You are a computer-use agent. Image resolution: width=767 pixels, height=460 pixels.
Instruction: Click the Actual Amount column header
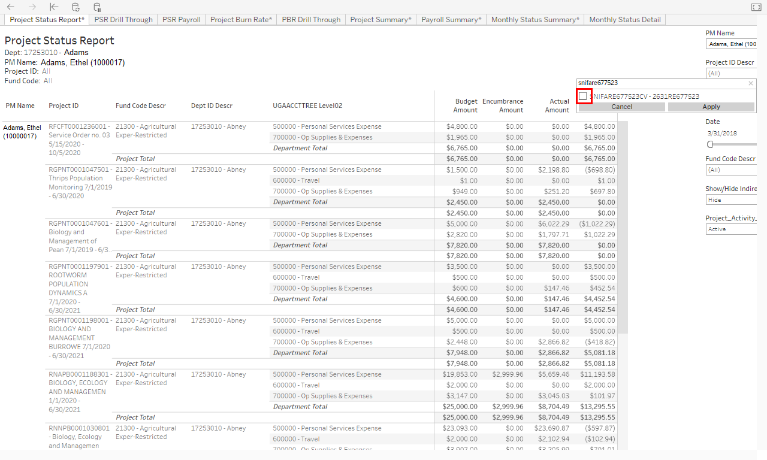557,105
